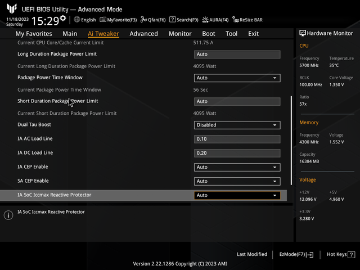Switch to the Boot tab
The width and height of the screenshot is (360, 270).
209,34
